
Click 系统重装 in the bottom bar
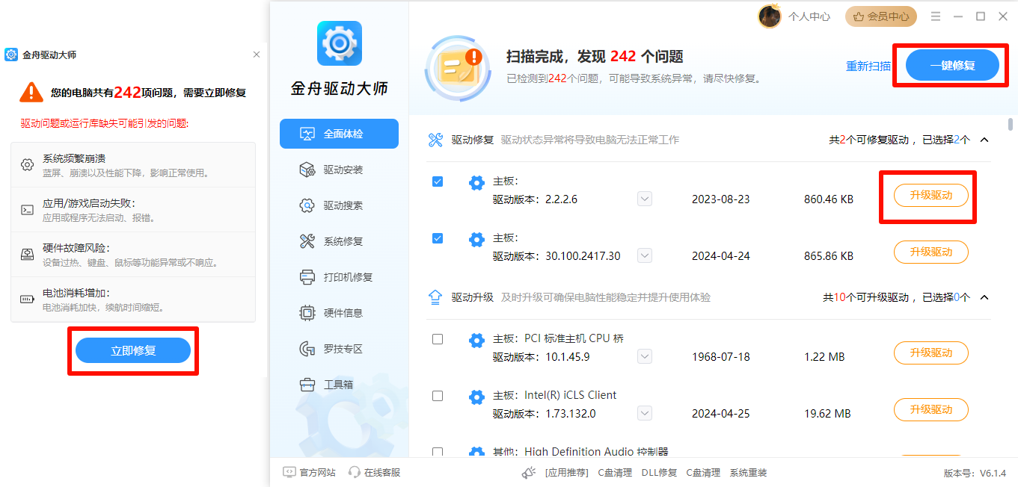[749, 473]
